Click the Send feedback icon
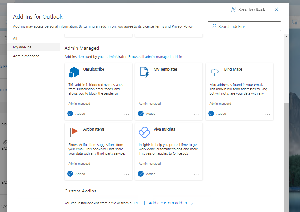300x212 pixels. pyautogui.click(x=233, y=9)
